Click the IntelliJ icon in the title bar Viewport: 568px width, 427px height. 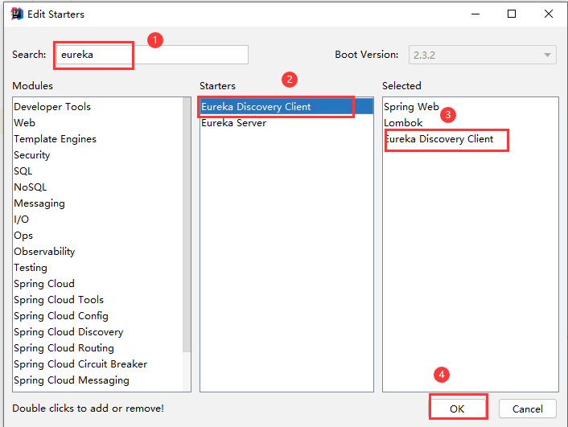point(17,14)
